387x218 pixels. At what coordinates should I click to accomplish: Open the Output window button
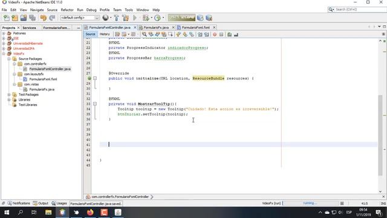41,203
